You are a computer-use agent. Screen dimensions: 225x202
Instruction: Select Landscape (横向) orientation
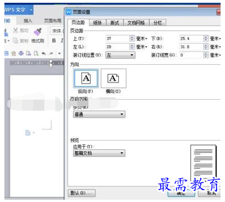click(x=113, y=79)
